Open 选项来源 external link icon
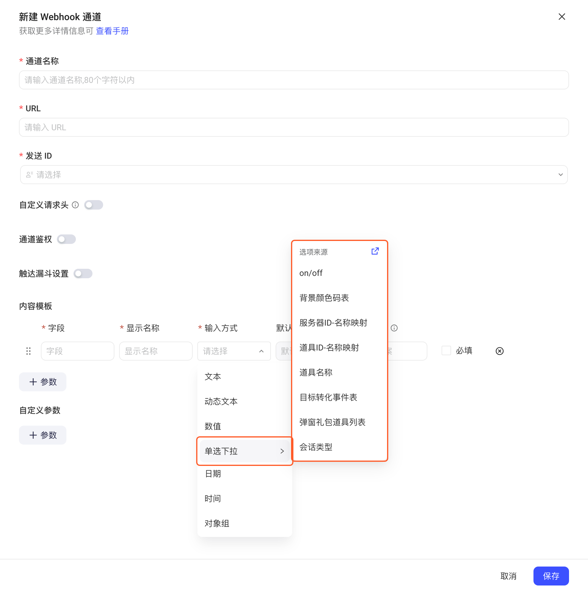Screen dimensions: 588x592 (x=375, y=251)
